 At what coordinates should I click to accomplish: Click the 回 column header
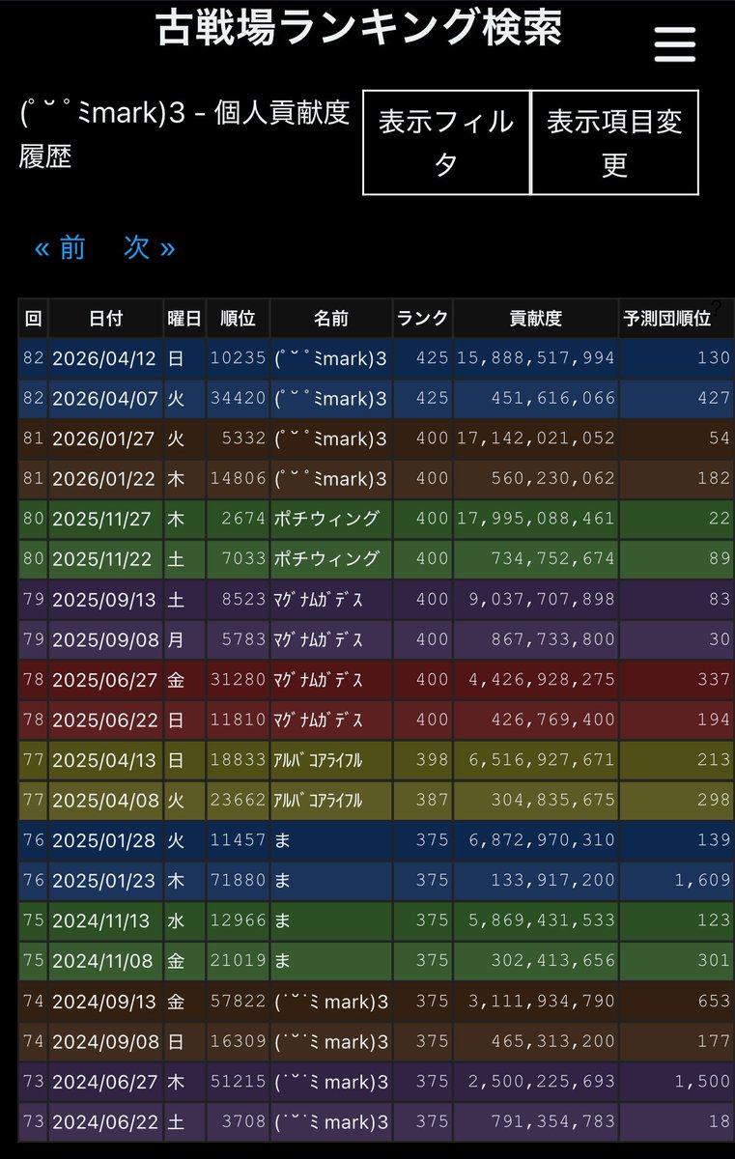33,318
